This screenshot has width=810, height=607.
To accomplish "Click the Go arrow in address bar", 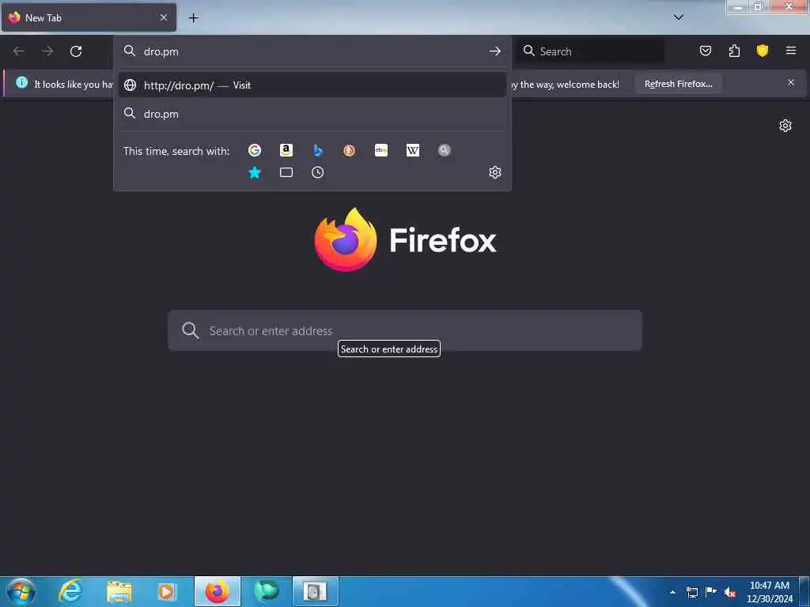I will coord(495,51).
